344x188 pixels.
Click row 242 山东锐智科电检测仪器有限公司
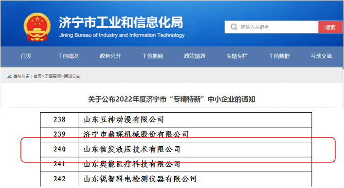(x=176, y=179)
